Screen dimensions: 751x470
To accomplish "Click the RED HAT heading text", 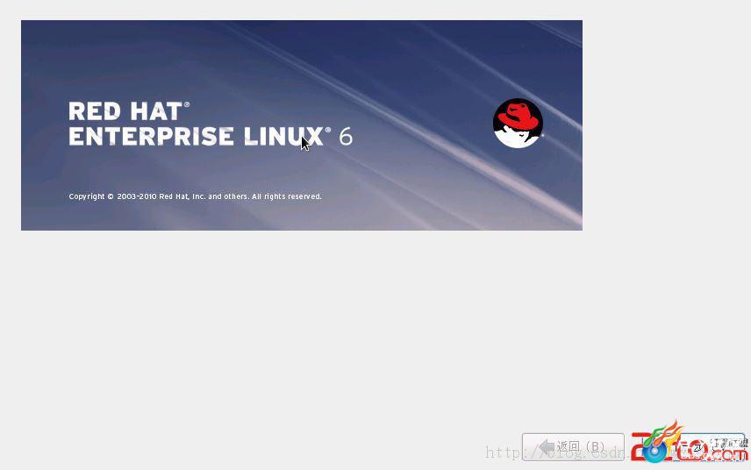I will pyautogui.click(x=125, y=111).
